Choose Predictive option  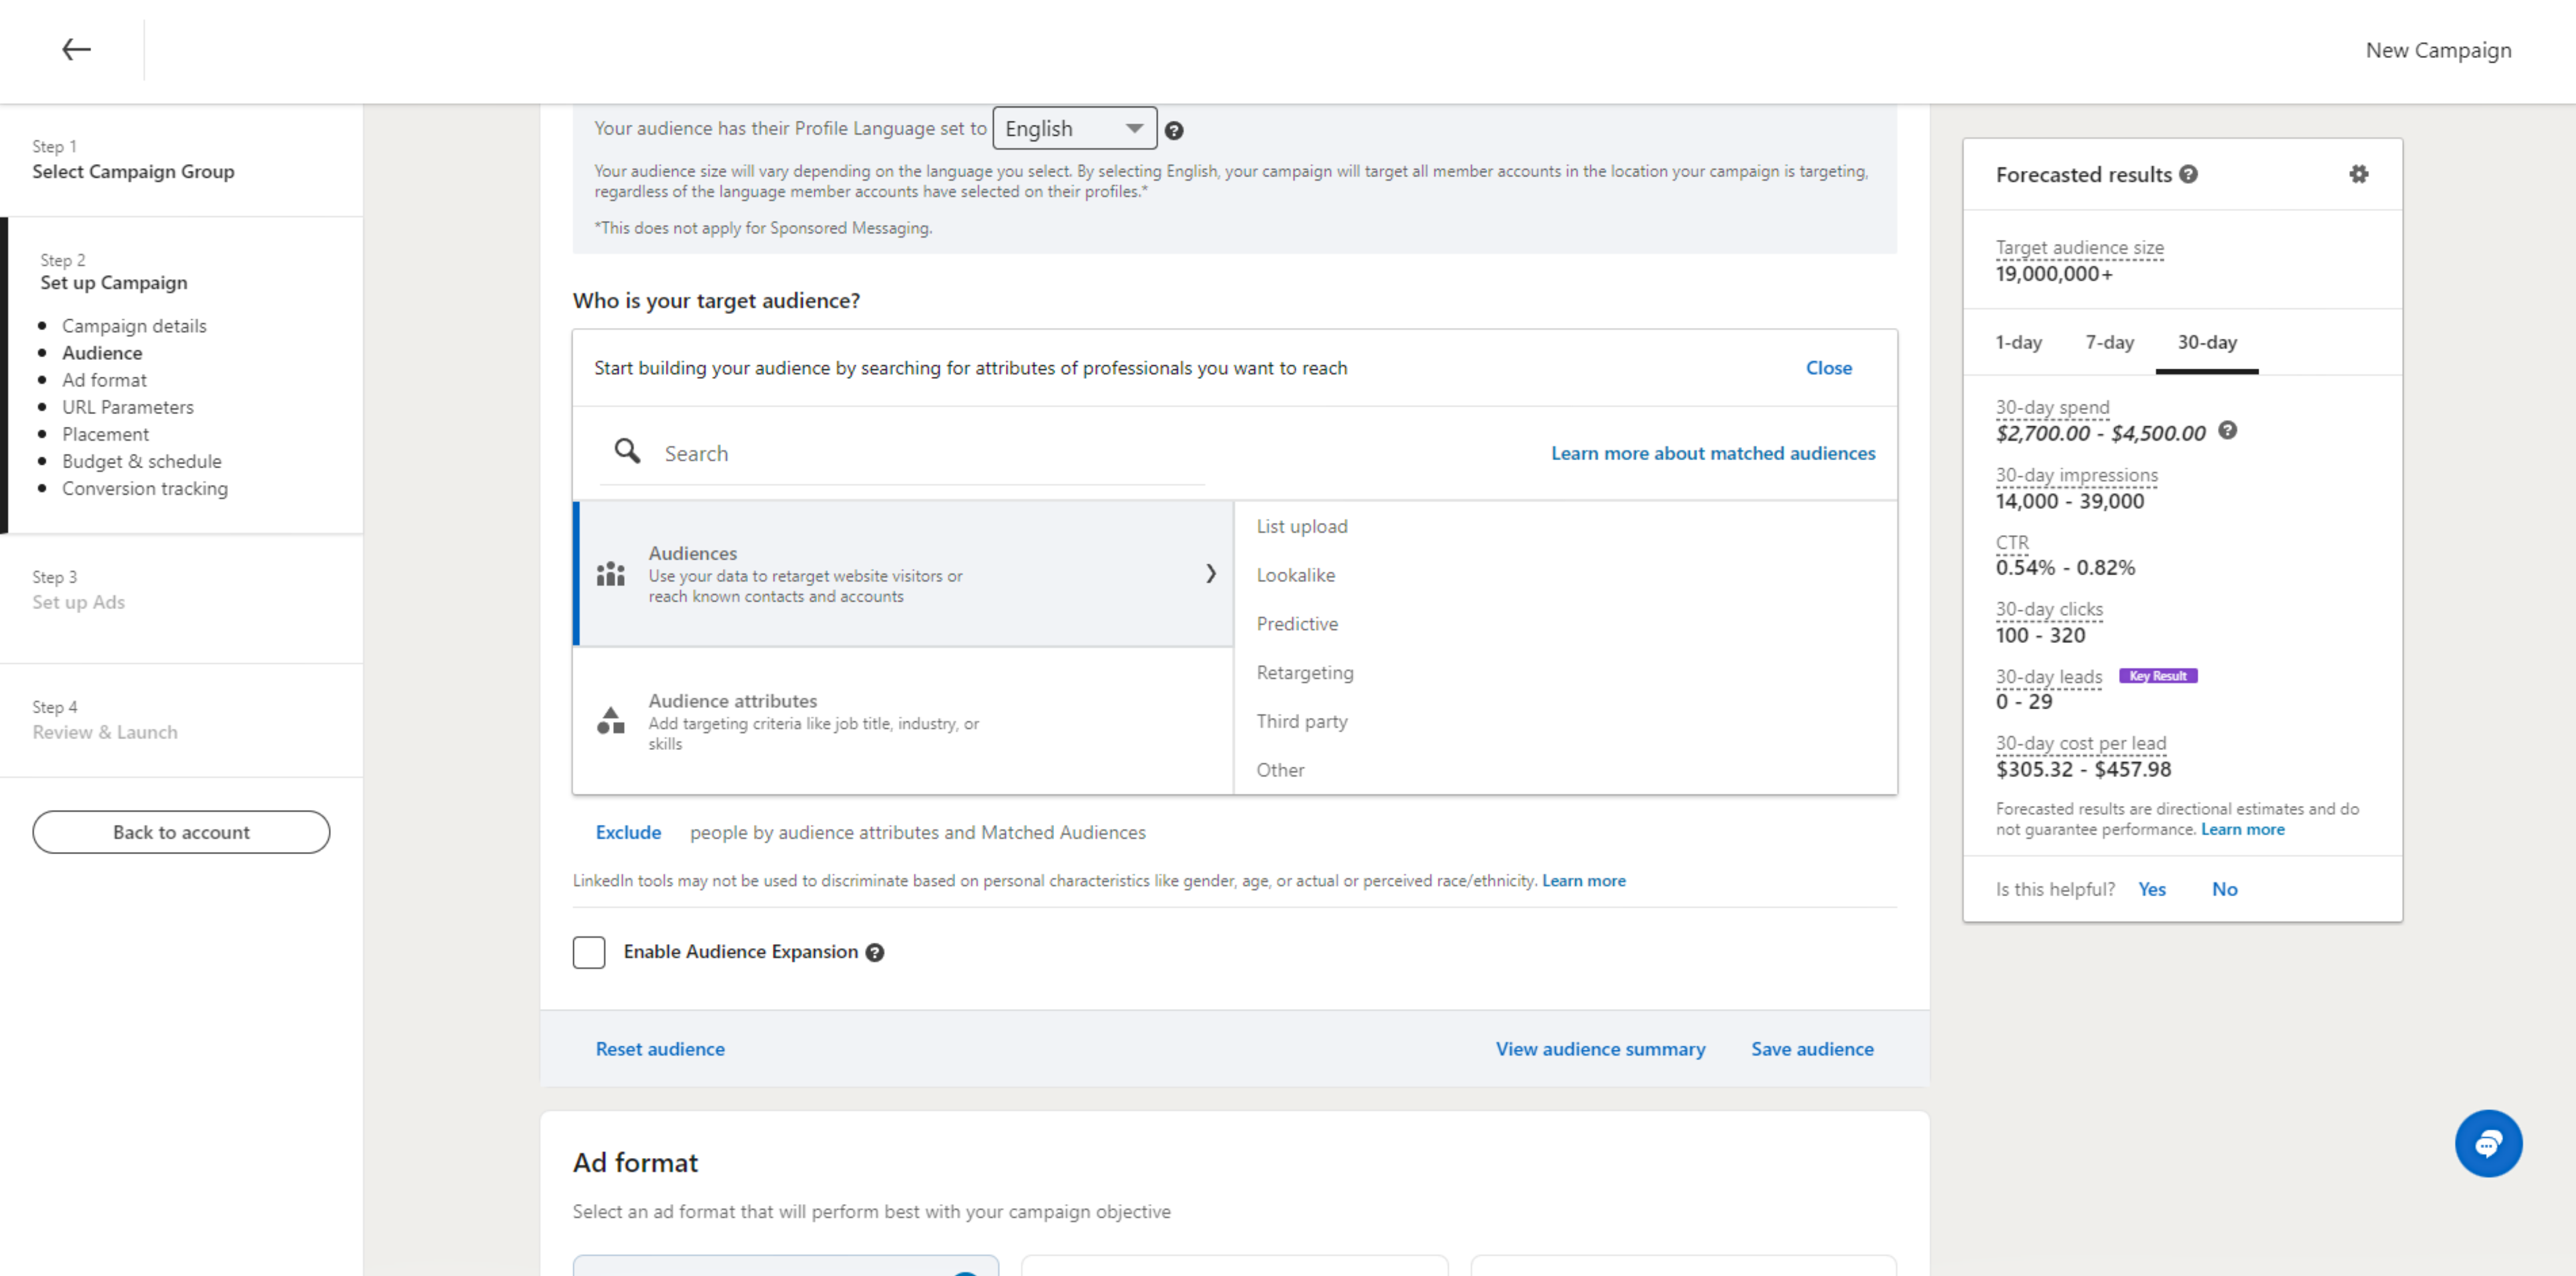pyautogui.click(x=1297, y=624)
